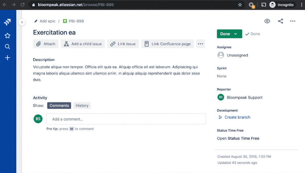Open the issue actions menu at top right
Viewport: 305px width, 173px height.
point(293,21)
